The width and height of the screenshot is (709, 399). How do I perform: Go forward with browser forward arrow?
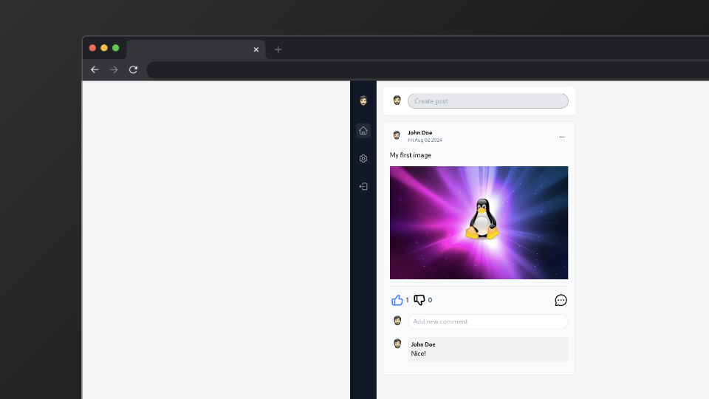(114, 69)
